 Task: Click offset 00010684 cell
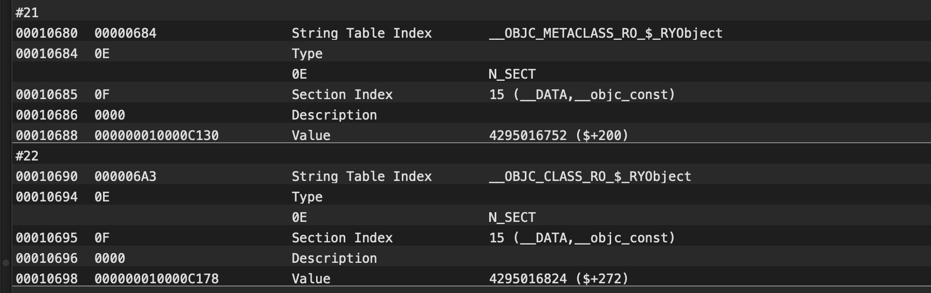pyautogui.click(x=46, y=54)
